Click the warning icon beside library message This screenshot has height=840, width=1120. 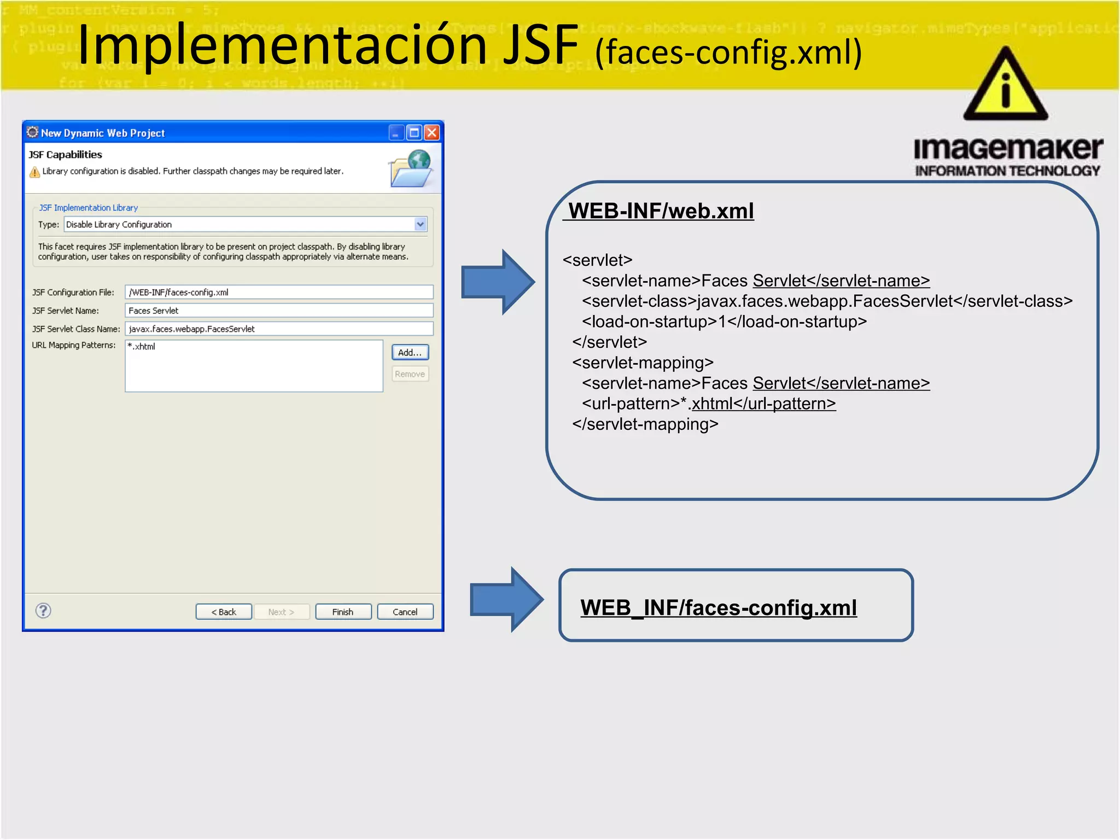pyautogui.click(x=34, y=172)
